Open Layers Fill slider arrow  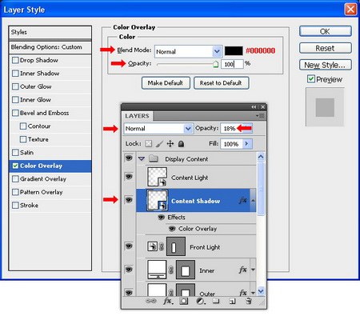(x=246, y=144)
